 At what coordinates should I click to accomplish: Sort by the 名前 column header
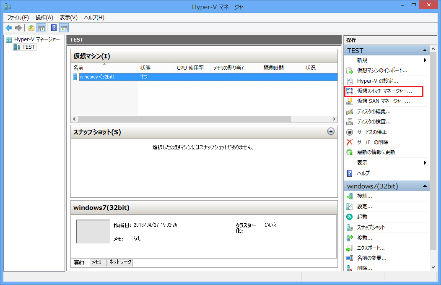pyautogui.click(x=104, y=68)
